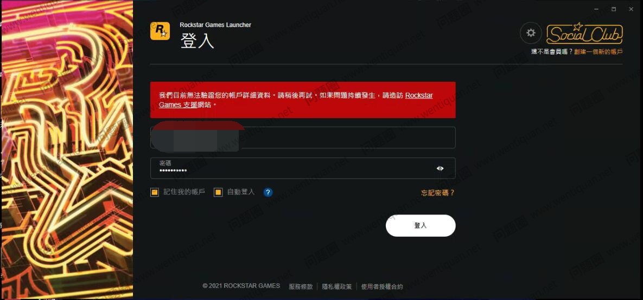
Task: Click the Rockstar Games logo icon
Action: (160, 31)
